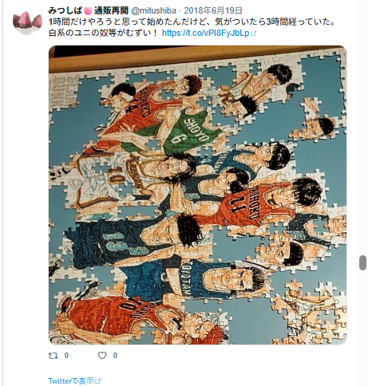
Task: Enlarge the basketball jigsaw puzzle photo
Action: (x=198, y=195)
